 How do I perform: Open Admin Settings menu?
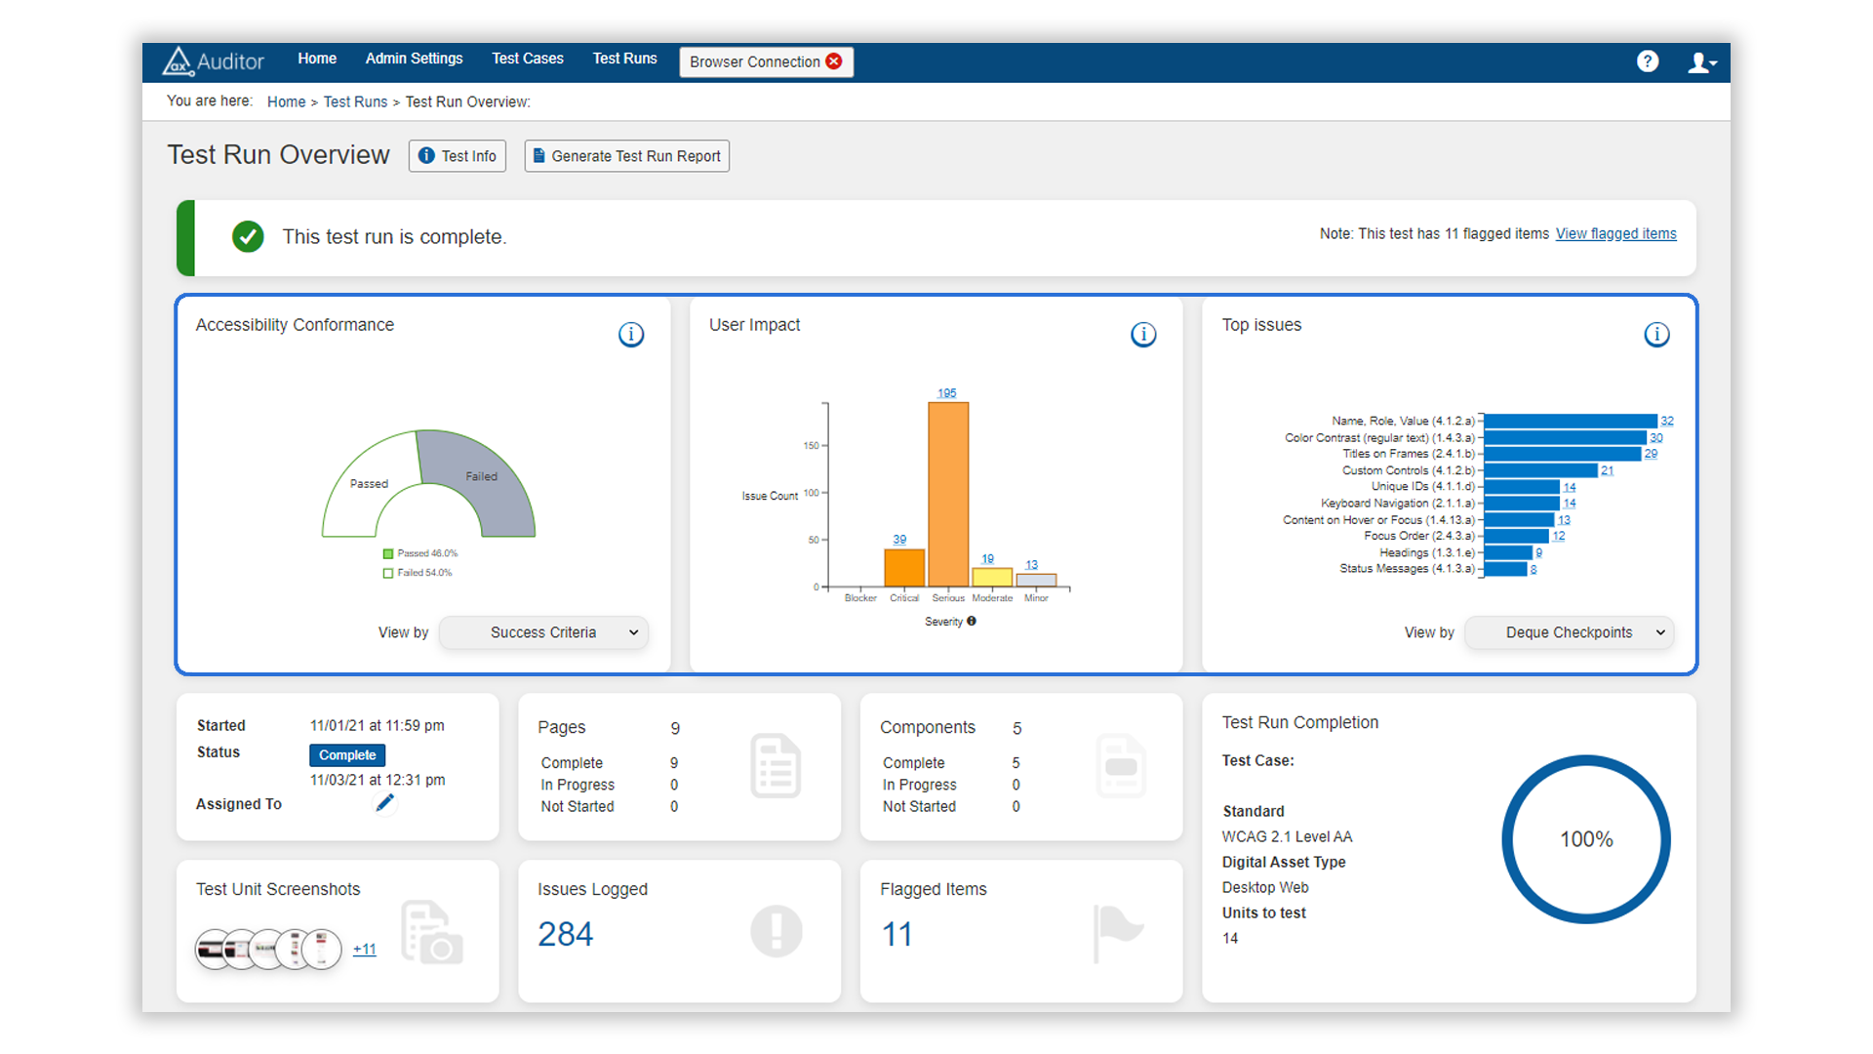point(414,59)
